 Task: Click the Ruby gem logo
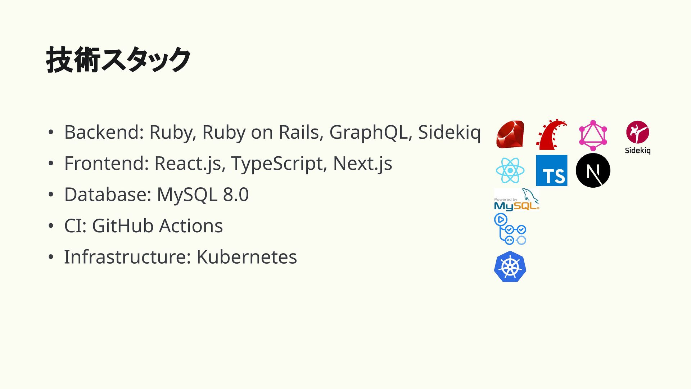click(510, 134)
